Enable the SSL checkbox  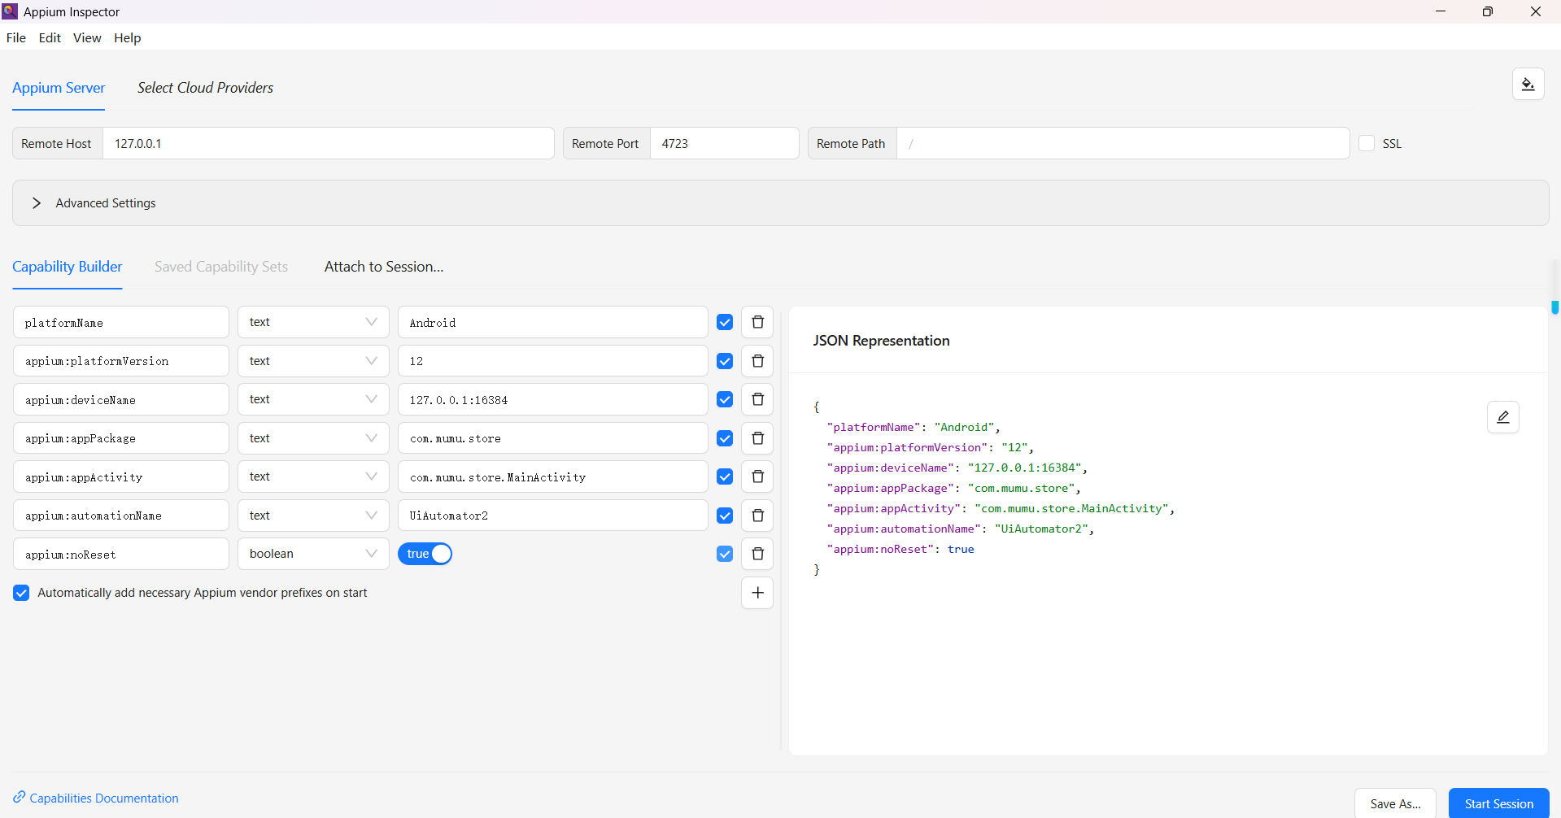click(1367, 143)
